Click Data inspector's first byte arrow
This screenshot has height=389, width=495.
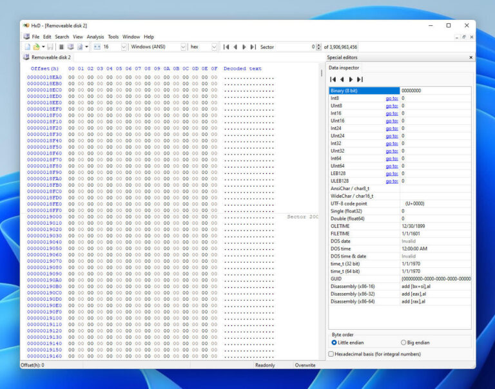click(333, 79)
